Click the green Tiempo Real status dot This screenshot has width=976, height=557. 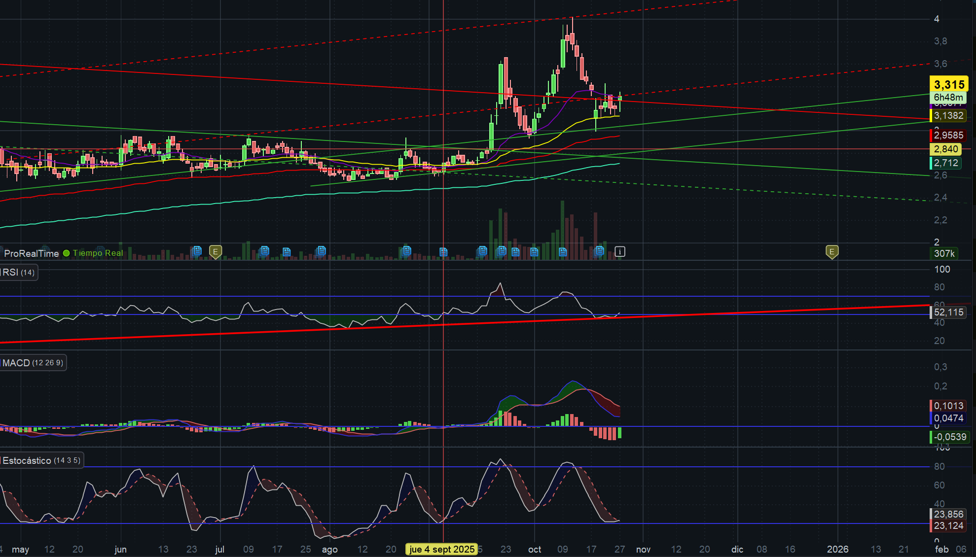pos(67,253)
